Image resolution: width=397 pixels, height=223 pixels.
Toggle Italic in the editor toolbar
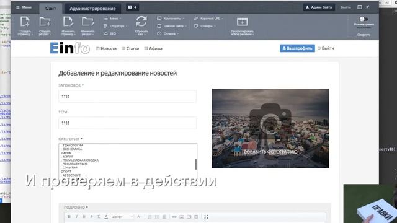point(76,217)
